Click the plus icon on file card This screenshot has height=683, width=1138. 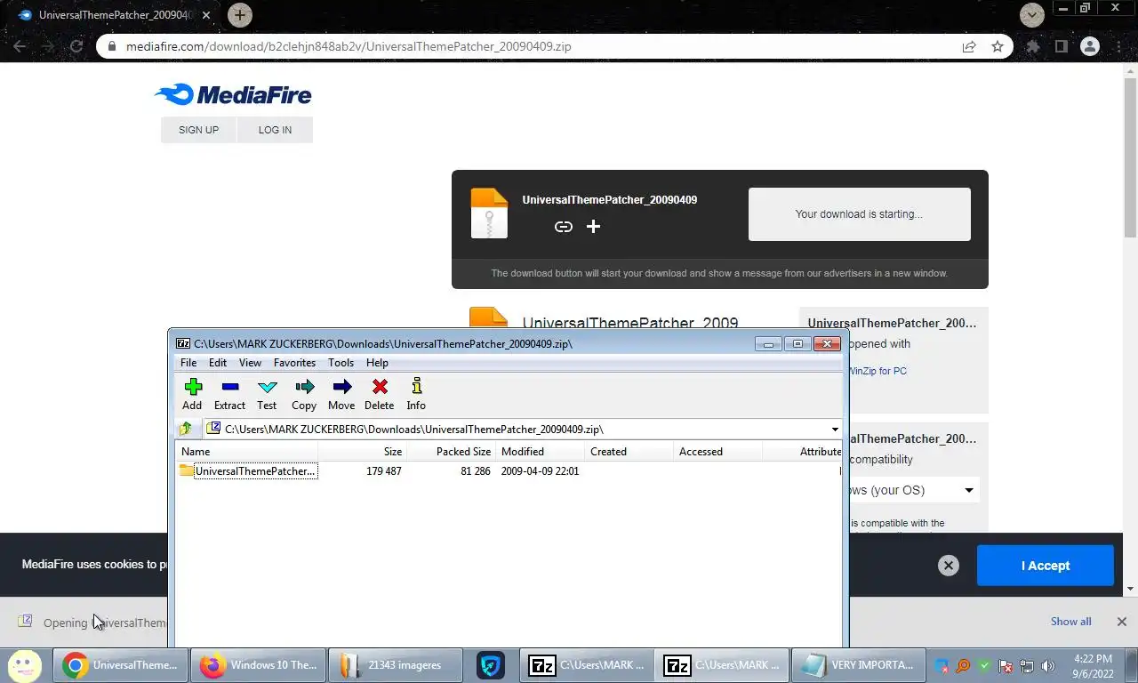tap(593, 227)
